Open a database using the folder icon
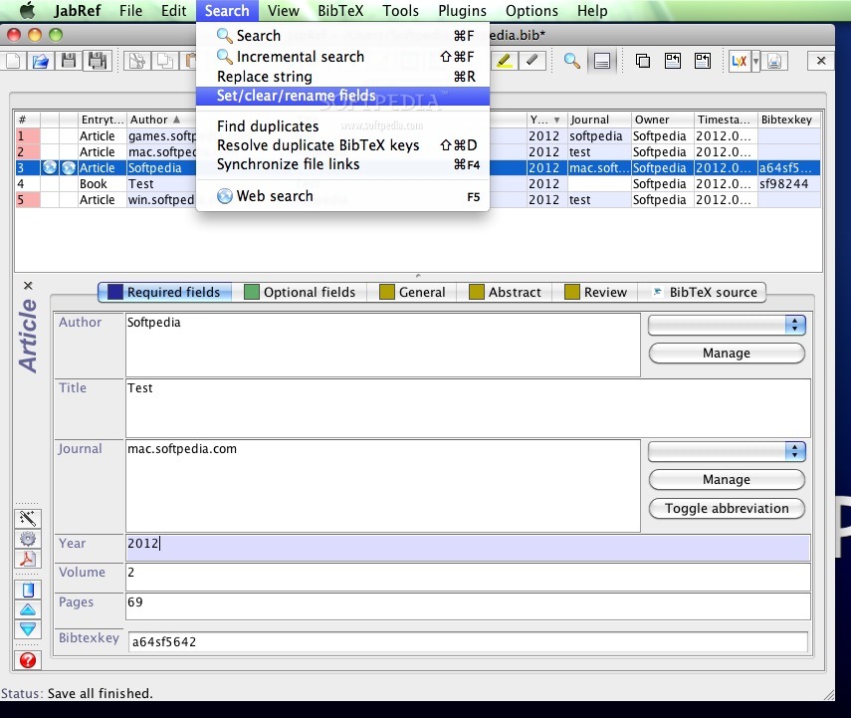The width and height of the screenshot is (851, 718). pos(40,61)
